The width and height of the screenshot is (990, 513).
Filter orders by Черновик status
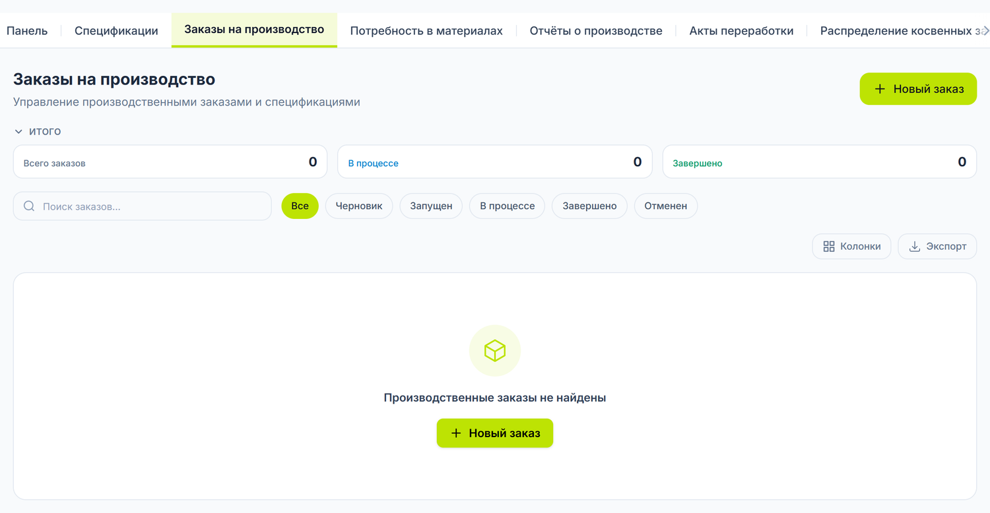359,206
